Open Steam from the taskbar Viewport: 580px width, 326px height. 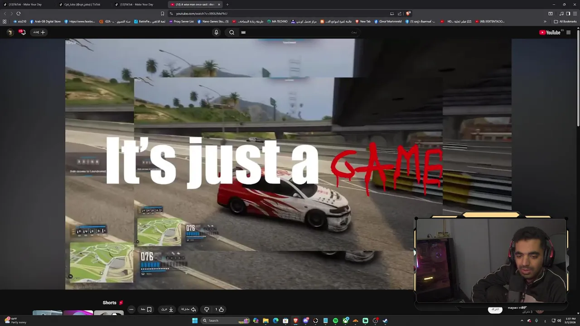[385, 321]
